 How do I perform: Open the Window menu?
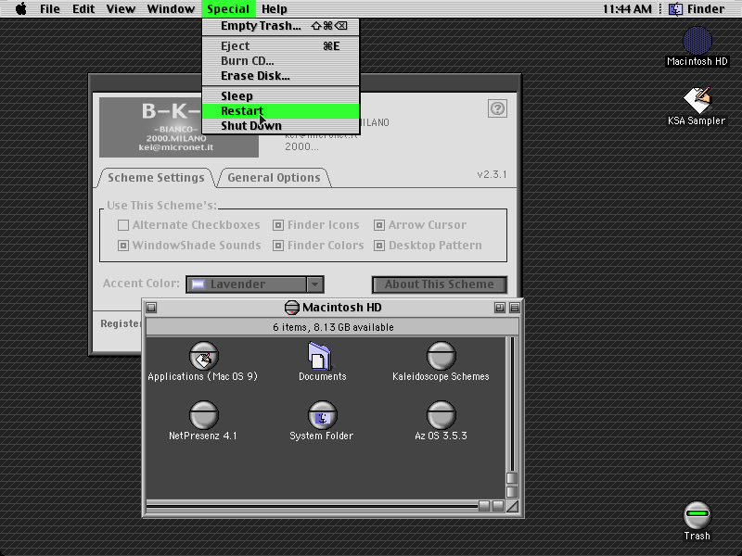[171, 8]
